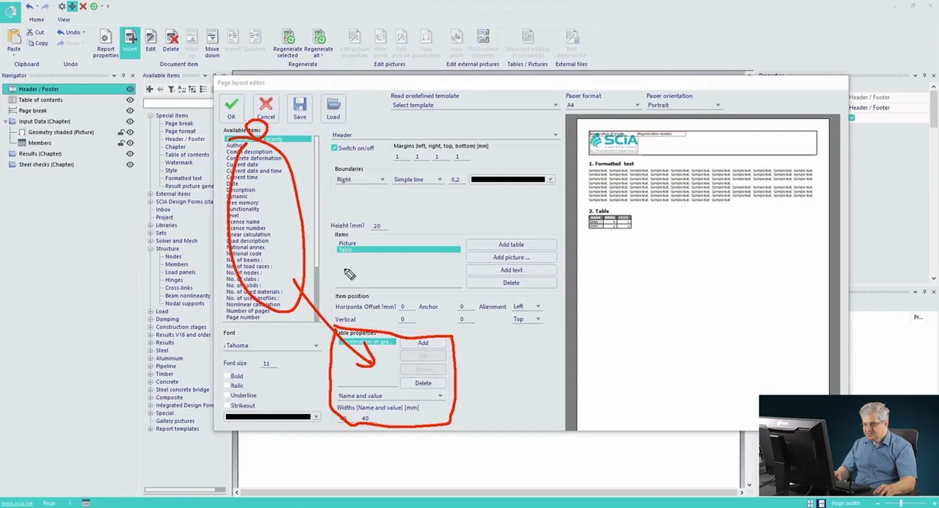Viewport: 939px width, 508px height.
Task: Enable the Bold font option
Action: (x=227, y=376)
